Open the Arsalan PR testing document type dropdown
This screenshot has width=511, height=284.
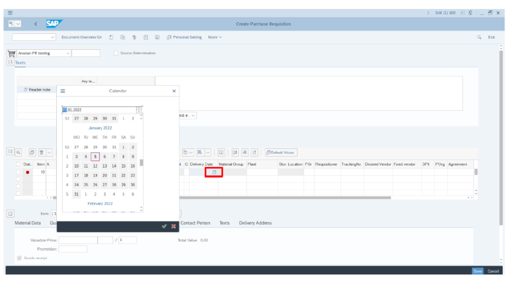tap(68, 53)
